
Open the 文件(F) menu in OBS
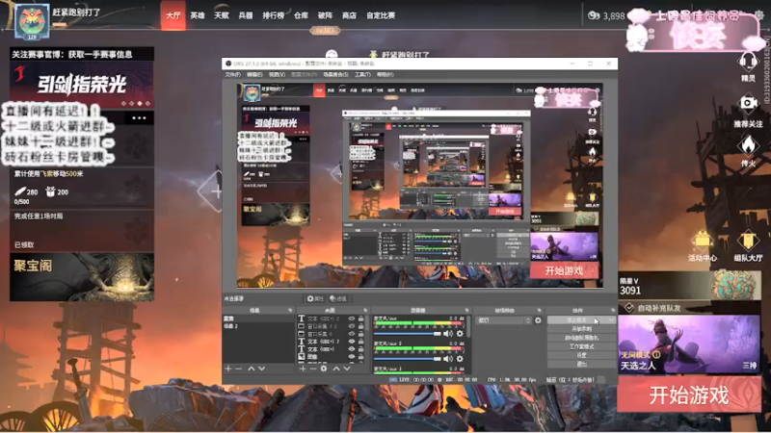click(x=232, y=75)
